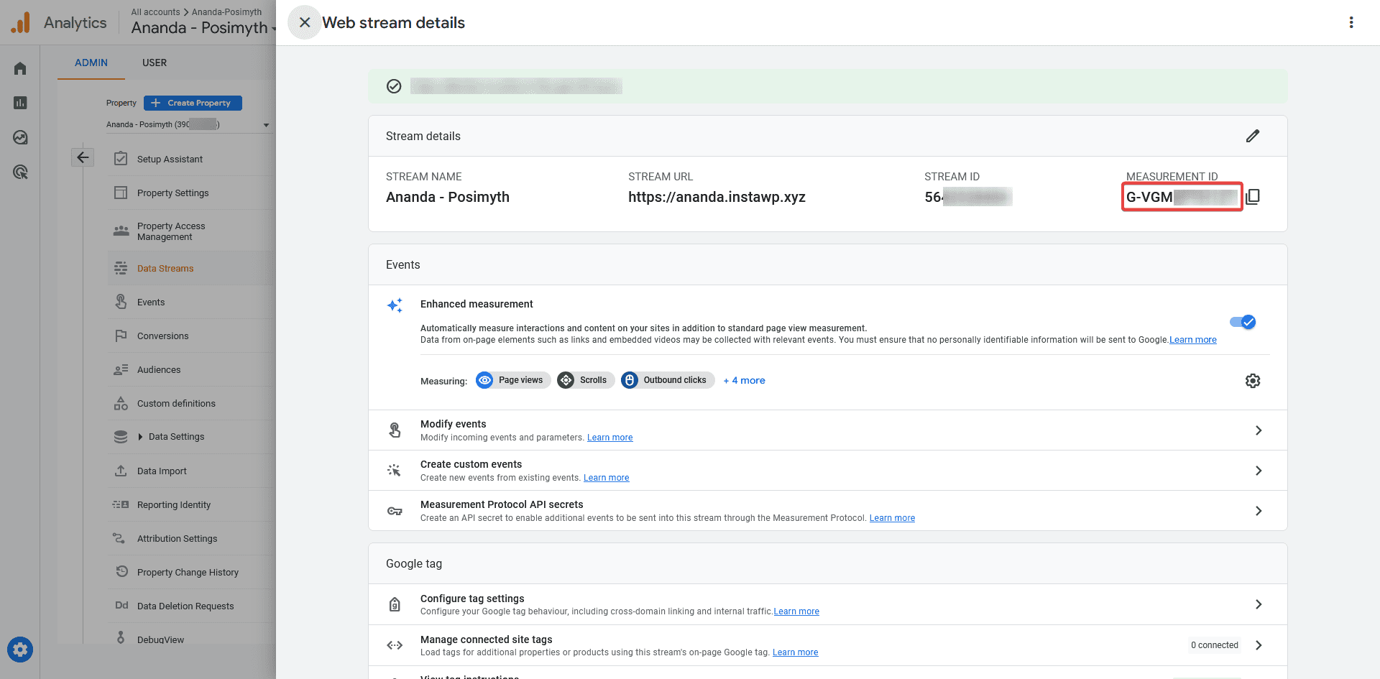Open the three-dot overflow menu
Image resolution: width=1380 pixels, height=679 pixels.
point(1351,22)
